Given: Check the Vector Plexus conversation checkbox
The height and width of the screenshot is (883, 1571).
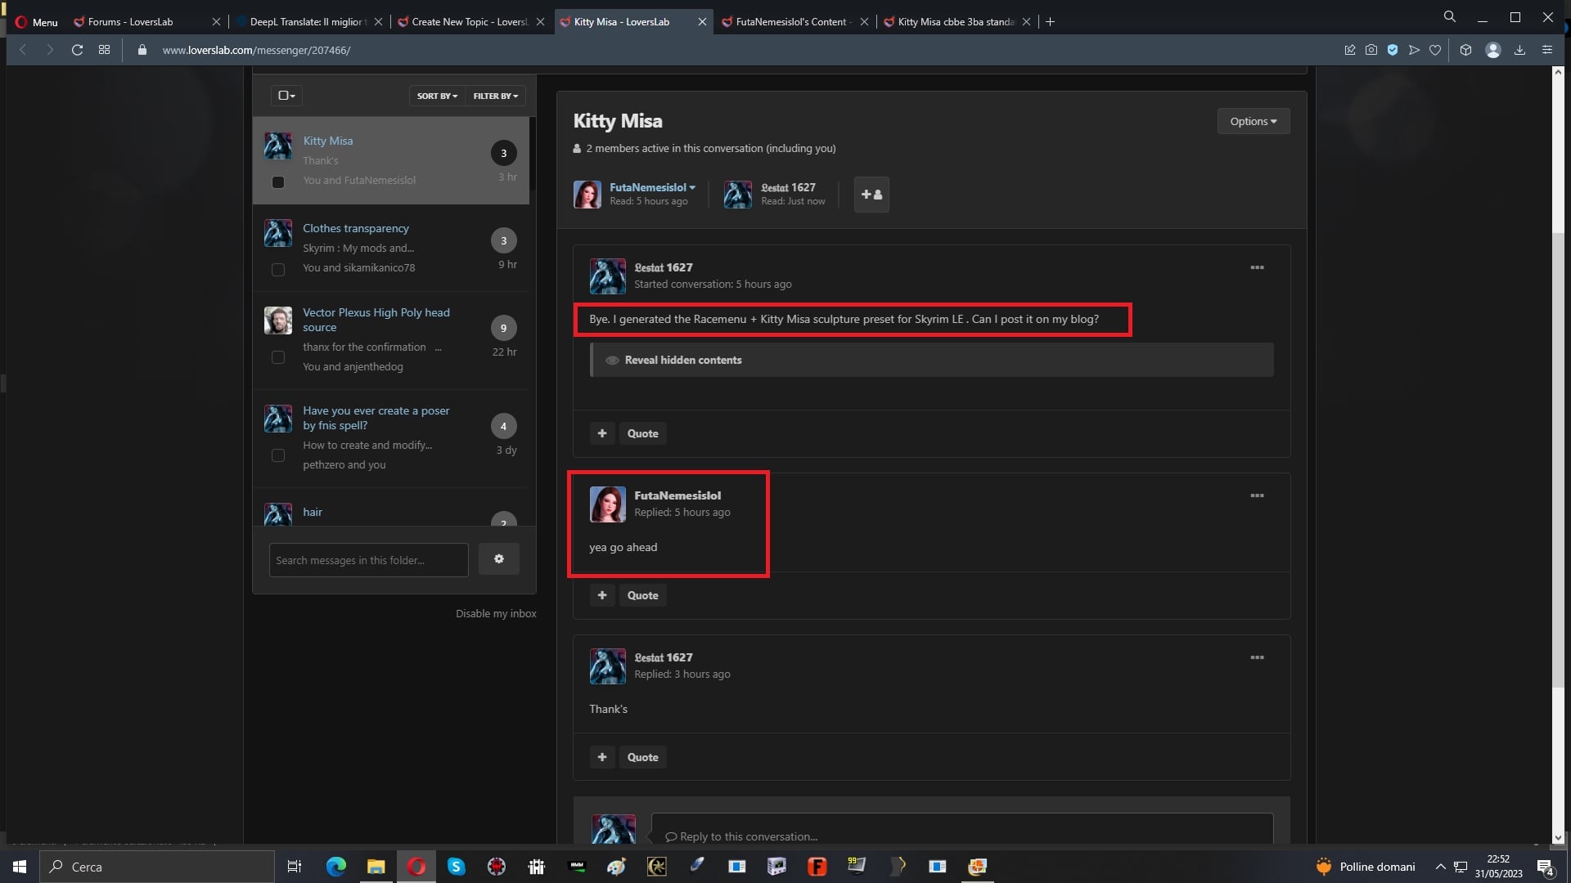Looking at the screenshot, I should (278, 357).
